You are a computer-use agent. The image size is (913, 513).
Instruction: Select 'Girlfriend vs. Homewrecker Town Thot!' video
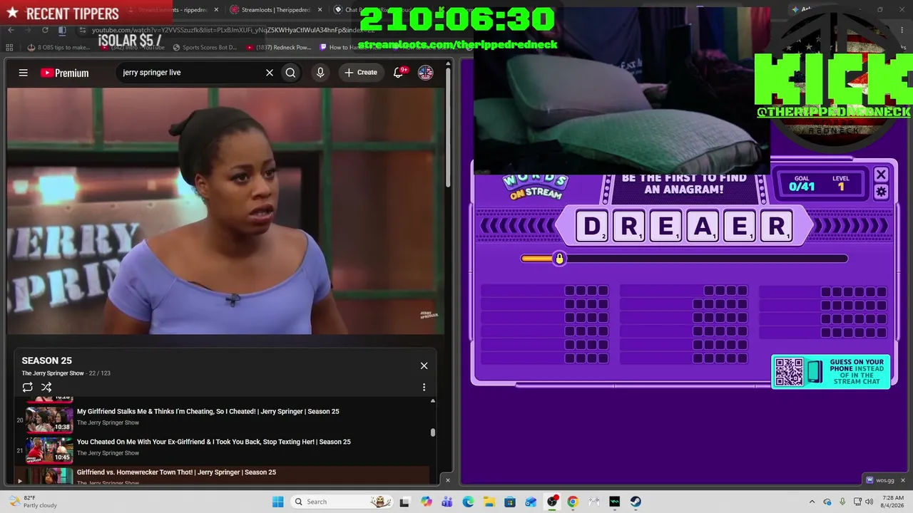176,472
